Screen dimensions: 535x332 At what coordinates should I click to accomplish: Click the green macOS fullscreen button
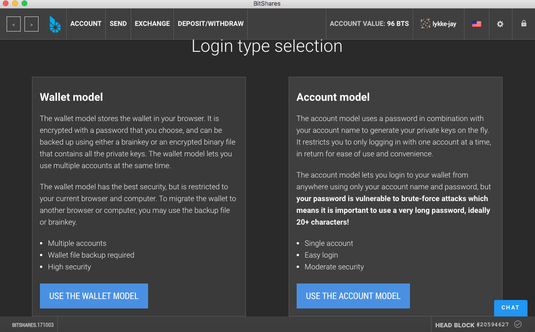coord(24,3)
